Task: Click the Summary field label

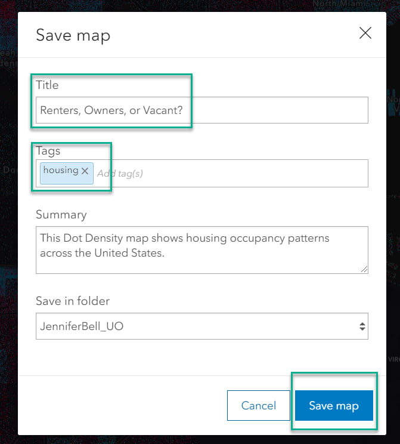Action: [x=61, y=214]
